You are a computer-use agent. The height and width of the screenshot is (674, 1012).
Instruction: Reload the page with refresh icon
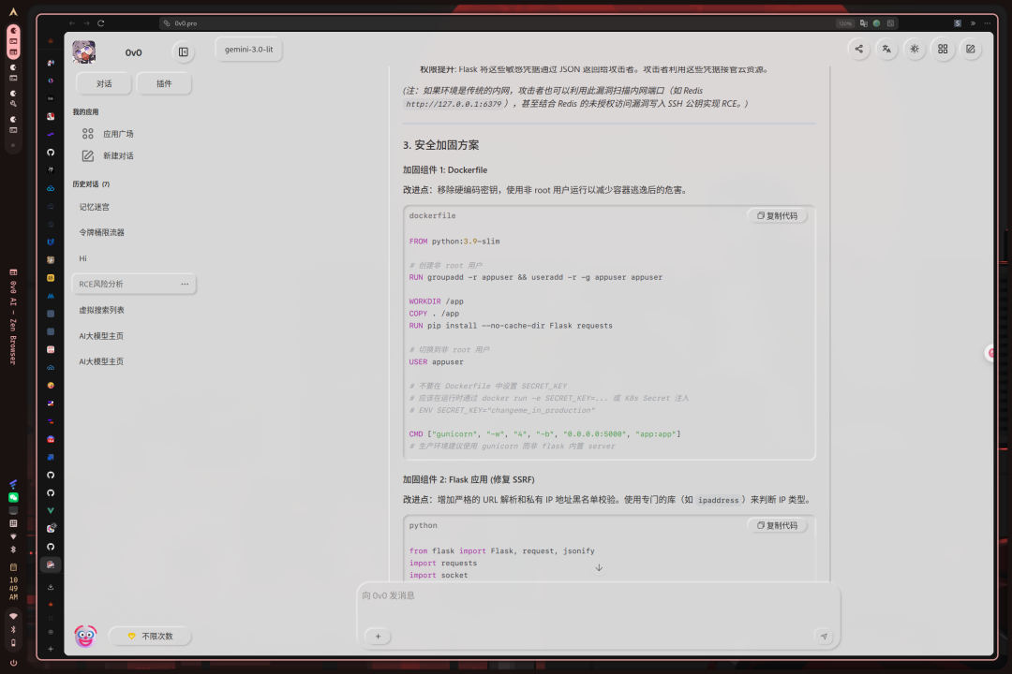click(x=100, y=23)
